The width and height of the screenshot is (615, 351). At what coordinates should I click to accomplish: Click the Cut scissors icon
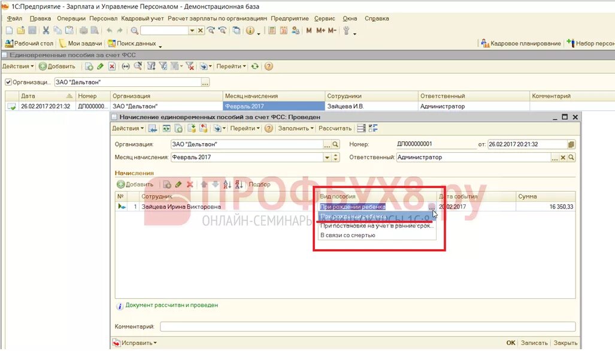[x=46, y=31]
